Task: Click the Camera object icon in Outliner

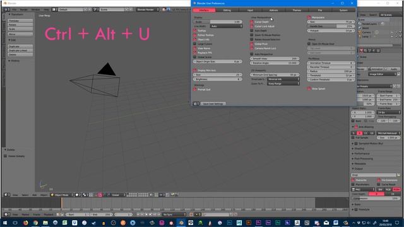Action: (x=360, y=32)
